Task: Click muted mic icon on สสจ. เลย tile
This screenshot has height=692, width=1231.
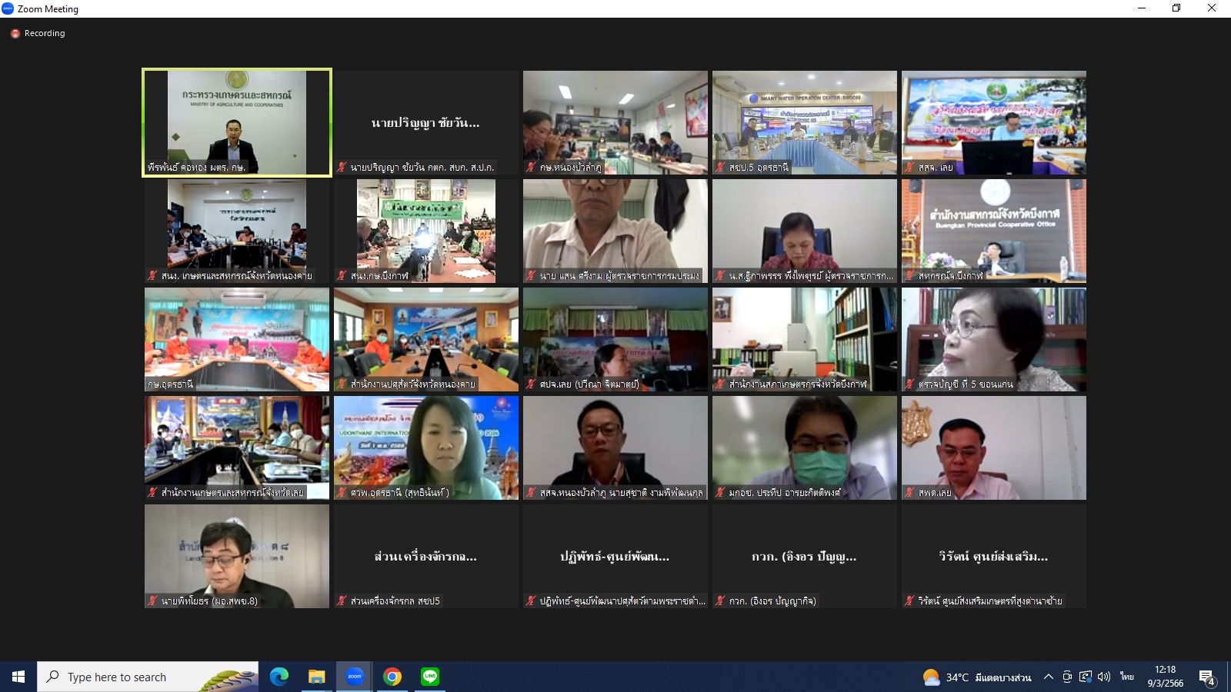Action: click(x=909, y=167)
